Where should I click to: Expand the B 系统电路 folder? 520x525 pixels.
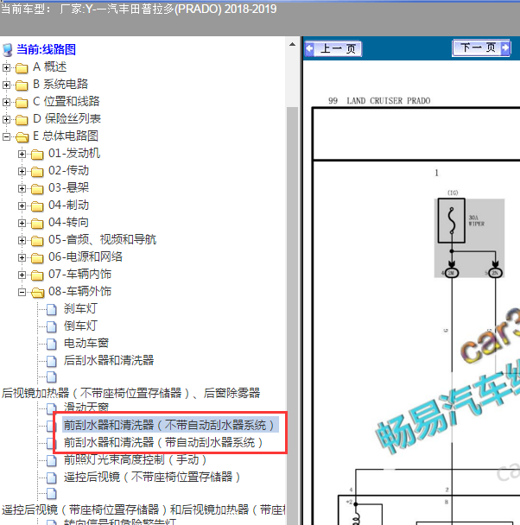pyautogui.click(x=6, y=85)
